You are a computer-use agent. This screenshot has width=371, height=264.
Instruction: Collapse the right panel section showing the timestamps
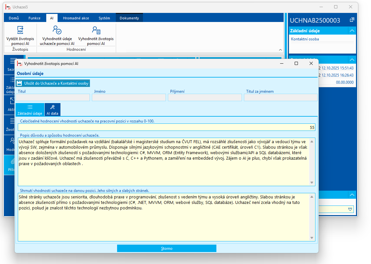click(352, 60)
